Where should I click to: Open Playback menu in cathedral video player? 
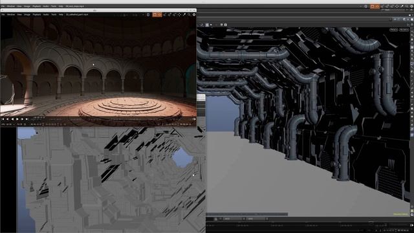click(x=37, y=14)
